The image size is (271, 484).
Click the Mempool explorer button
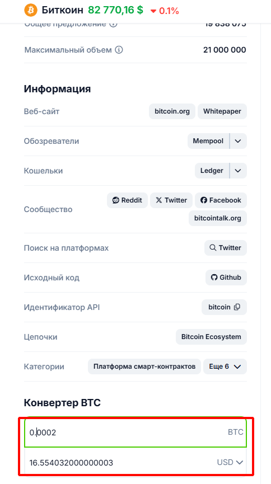coord(208,141)
